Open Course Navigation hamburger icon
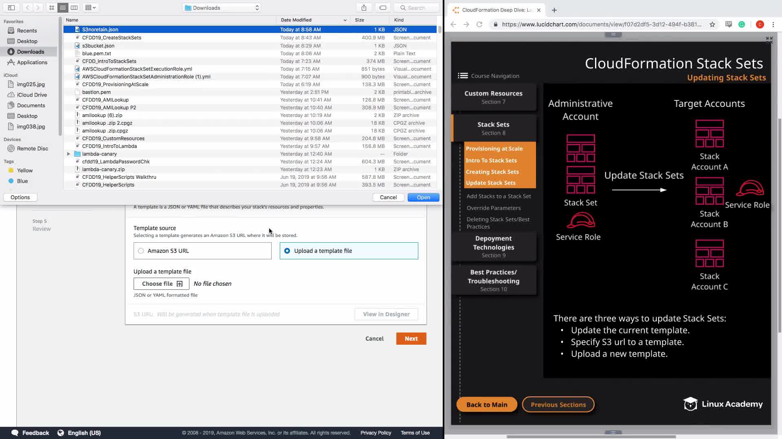The image size is (782, 439). (462, 76)
